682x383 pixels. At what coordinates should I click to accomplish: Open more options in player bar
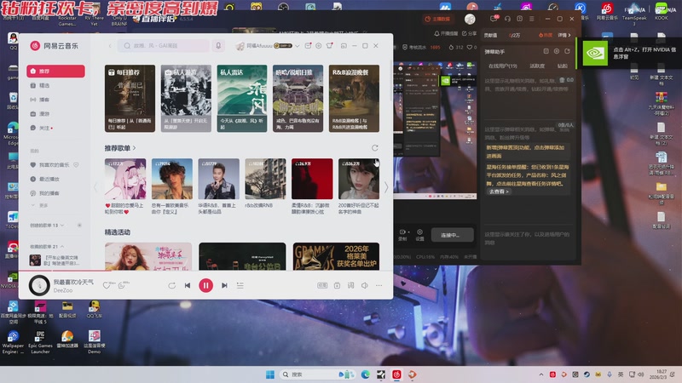(x=379, y=285)
